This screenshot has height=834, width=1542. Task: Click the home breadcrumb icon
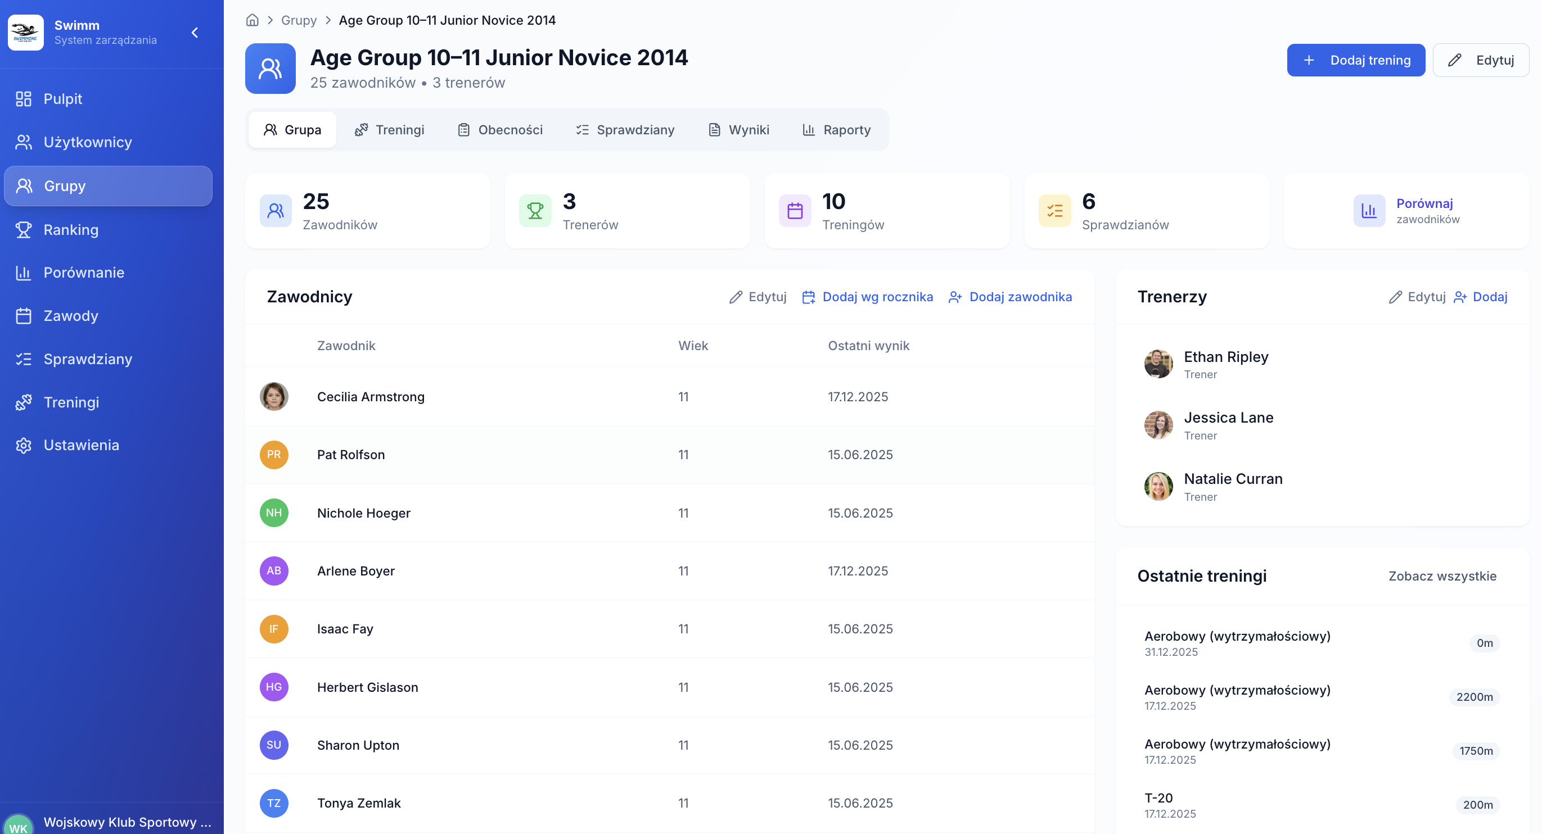click(252, 20)
